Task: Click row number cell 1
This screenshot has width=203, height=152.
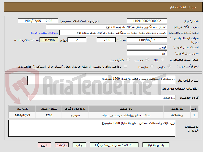Action: [x=194, y=115]
